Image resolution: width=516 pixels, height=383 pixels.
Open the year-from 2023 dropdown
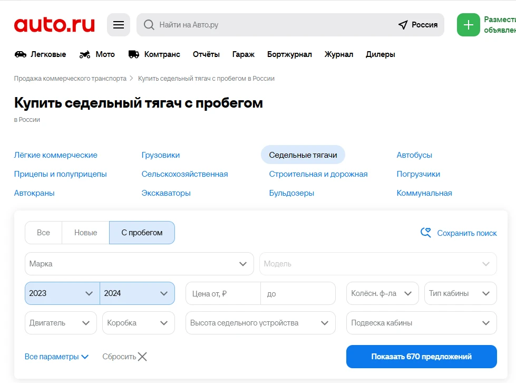(x=62, y=293)
